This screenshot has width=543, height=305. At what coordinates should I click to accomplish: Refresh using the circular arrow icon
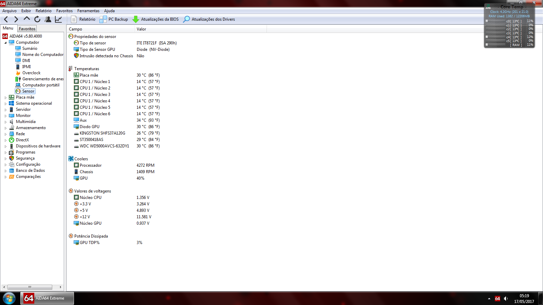pos(37,19)
